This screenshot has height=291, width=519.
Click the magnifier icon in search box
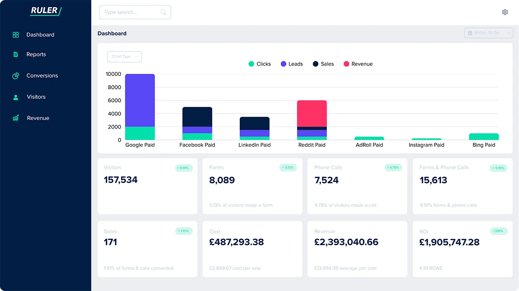(x=163, y=12)
